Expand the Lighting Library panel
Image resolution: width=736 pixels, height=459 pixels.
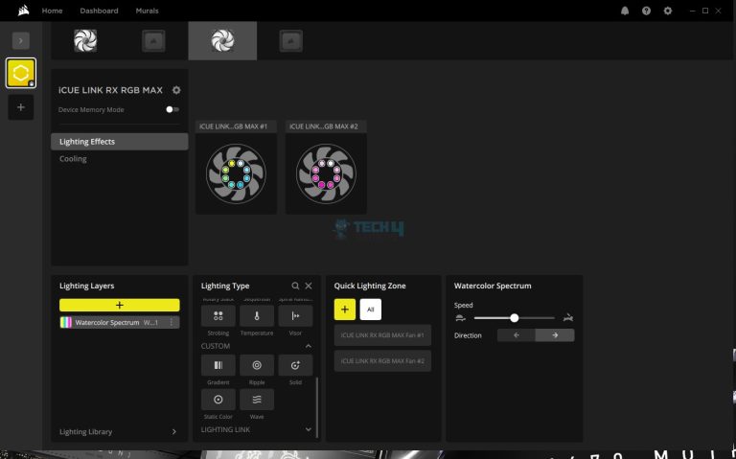pyautogui.click(x=173, y=432)
